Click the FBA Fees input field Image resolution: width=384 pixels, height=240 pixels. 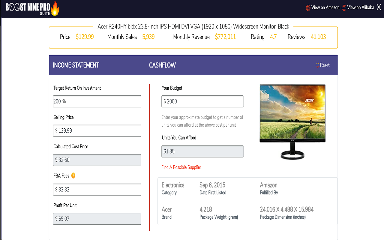click(97, 190)
